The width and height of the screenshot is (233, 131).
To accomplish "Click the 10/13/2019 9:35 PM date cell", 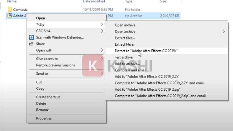I will point(98,10).
